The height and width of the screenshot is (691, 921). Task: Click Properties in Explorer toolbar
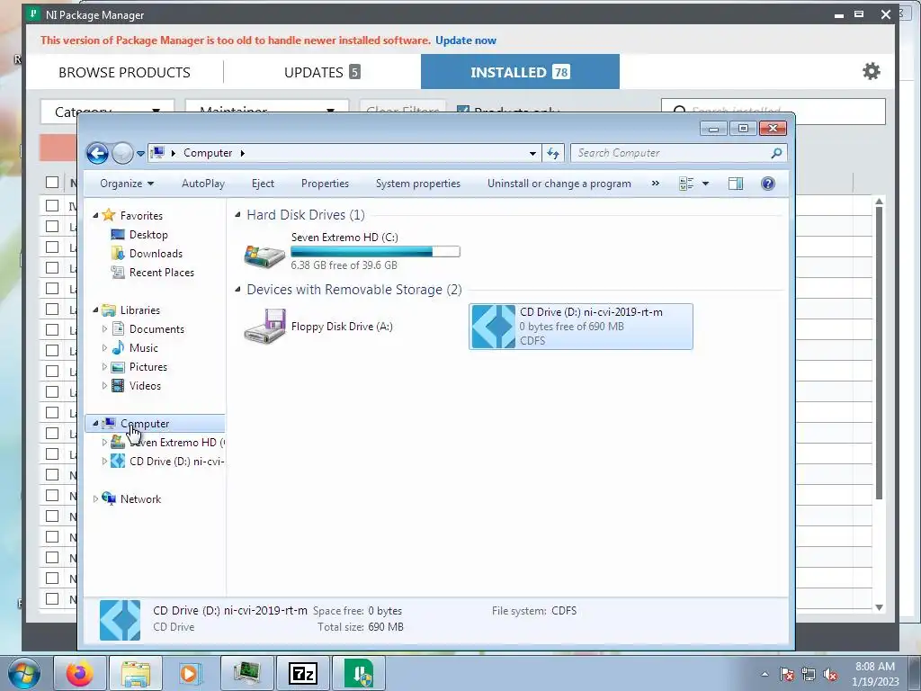click(x=325, y=184)
